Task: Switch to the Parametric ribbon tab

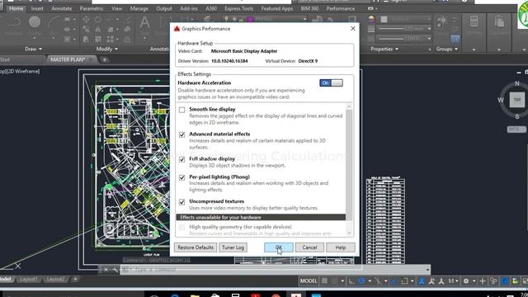Action: click(x=92, y=9)
